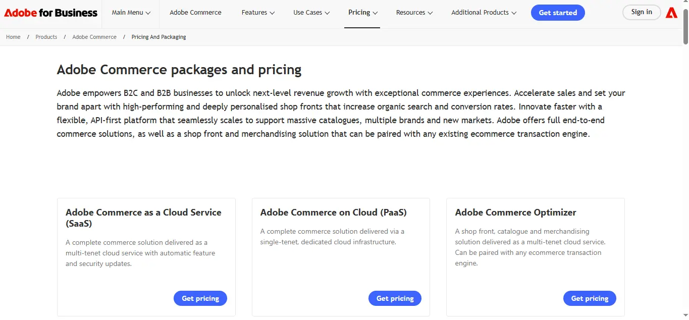Expand the Features menu
This screenshot has height=320, width=689.
tap(258, 13)
